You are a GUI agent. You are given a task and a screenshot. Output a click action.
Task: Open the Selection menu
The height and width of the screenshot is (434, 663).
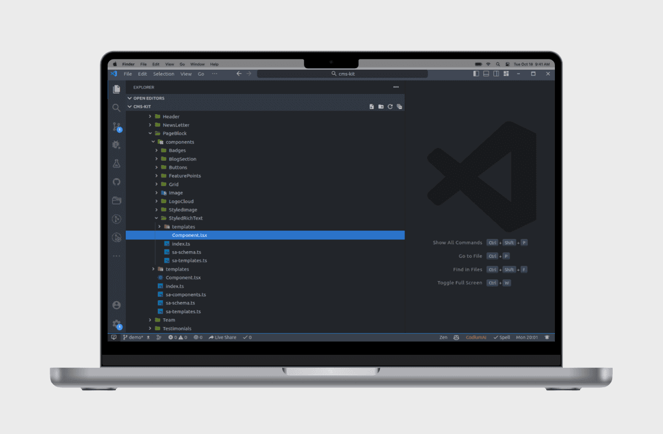tap(164, 74)
